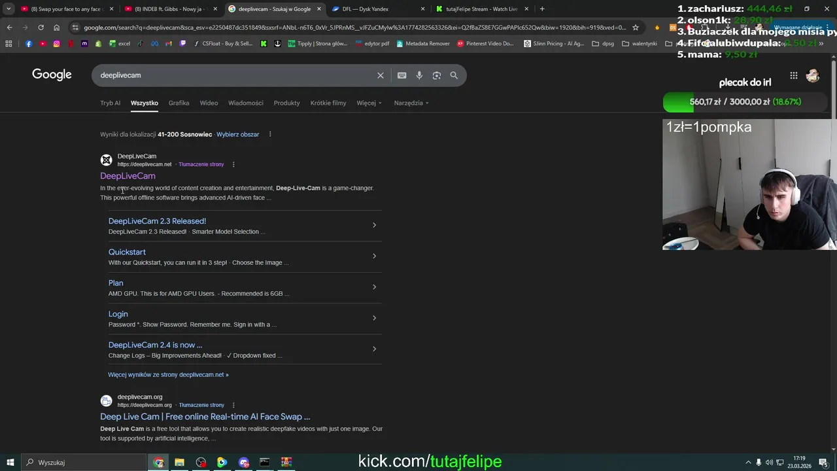Open the DeepLiveCam result title link
837x471 pixels.
(x=128, y=176)
